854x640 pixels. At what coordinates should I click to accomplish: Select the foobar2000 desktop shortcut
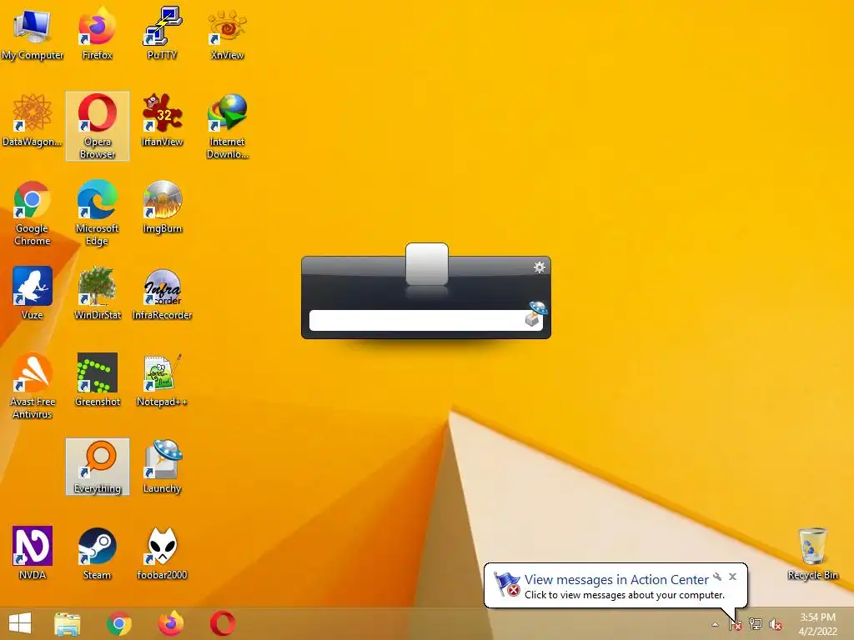pyautogui.click(x=162, y=553)
